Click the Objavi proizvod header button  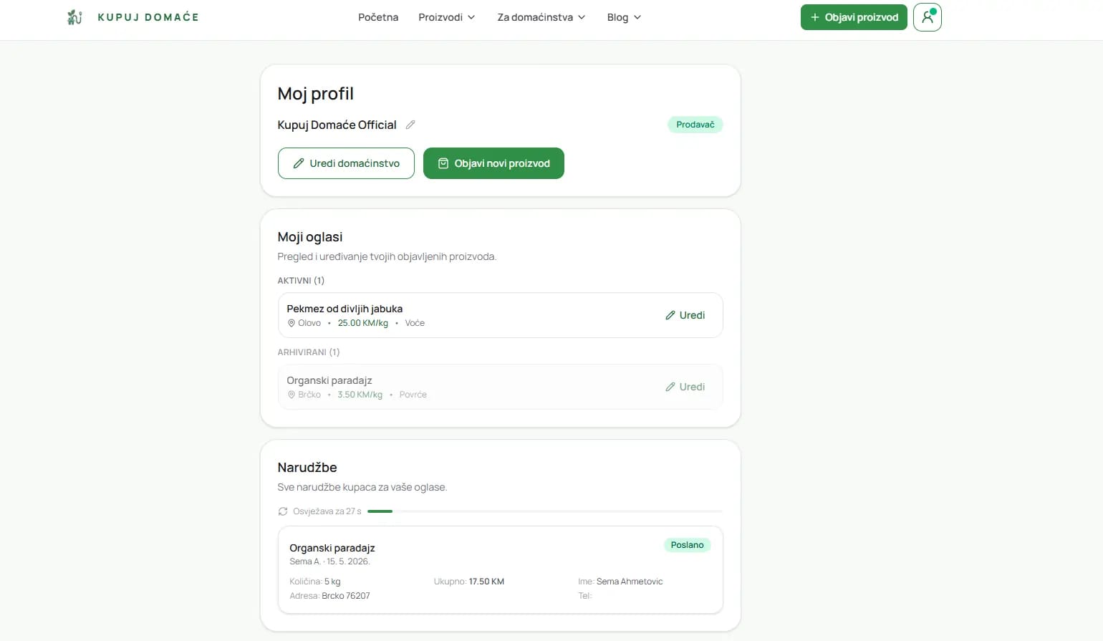tap(854, 17)
